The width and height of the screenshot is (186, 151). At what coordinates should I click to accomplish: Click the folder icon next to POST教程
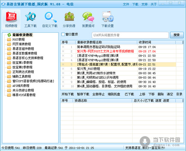[9, 39]
